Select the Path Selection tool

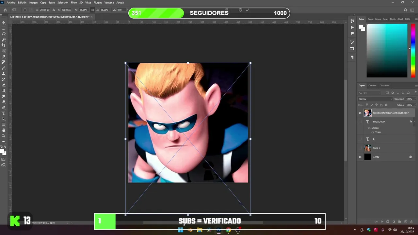[x=4, y=119]
